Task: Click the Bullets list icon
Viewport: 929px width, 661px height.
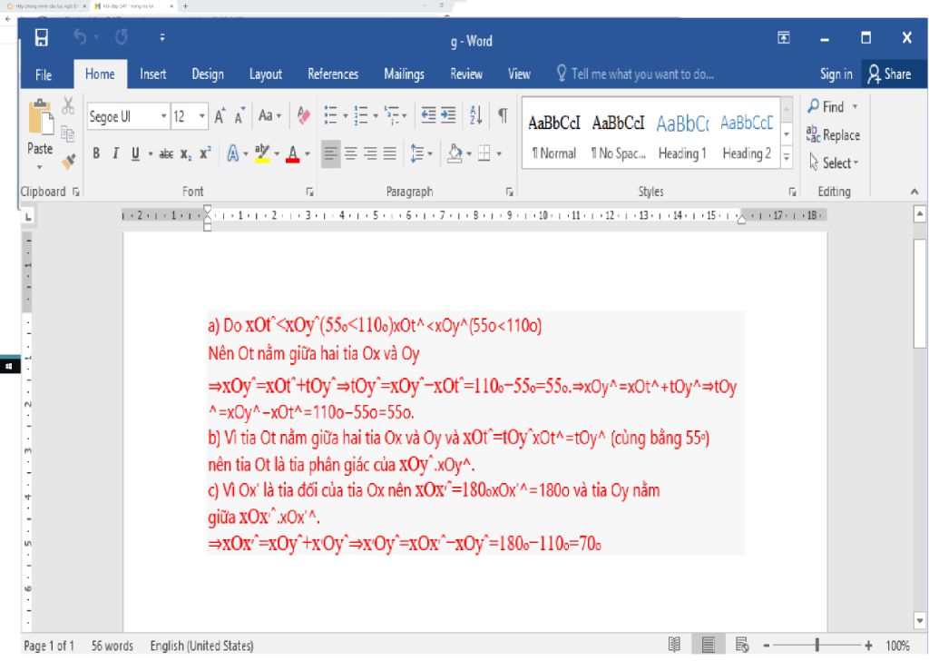Action: pos(330,115)
